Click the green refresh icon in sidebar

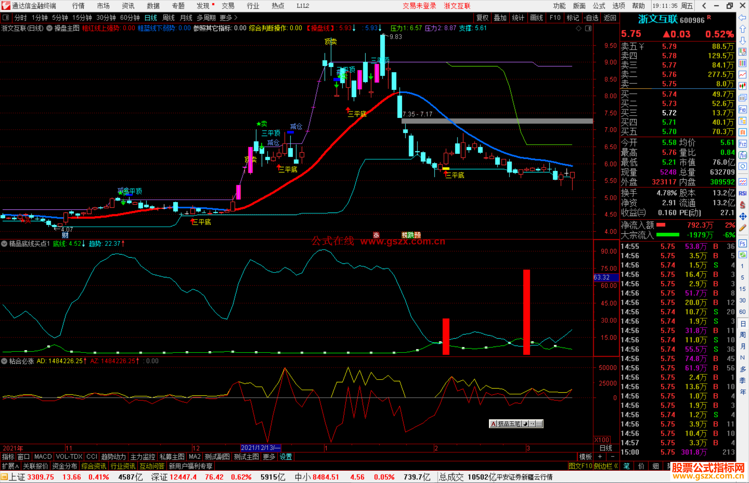[x=742, y=255]
